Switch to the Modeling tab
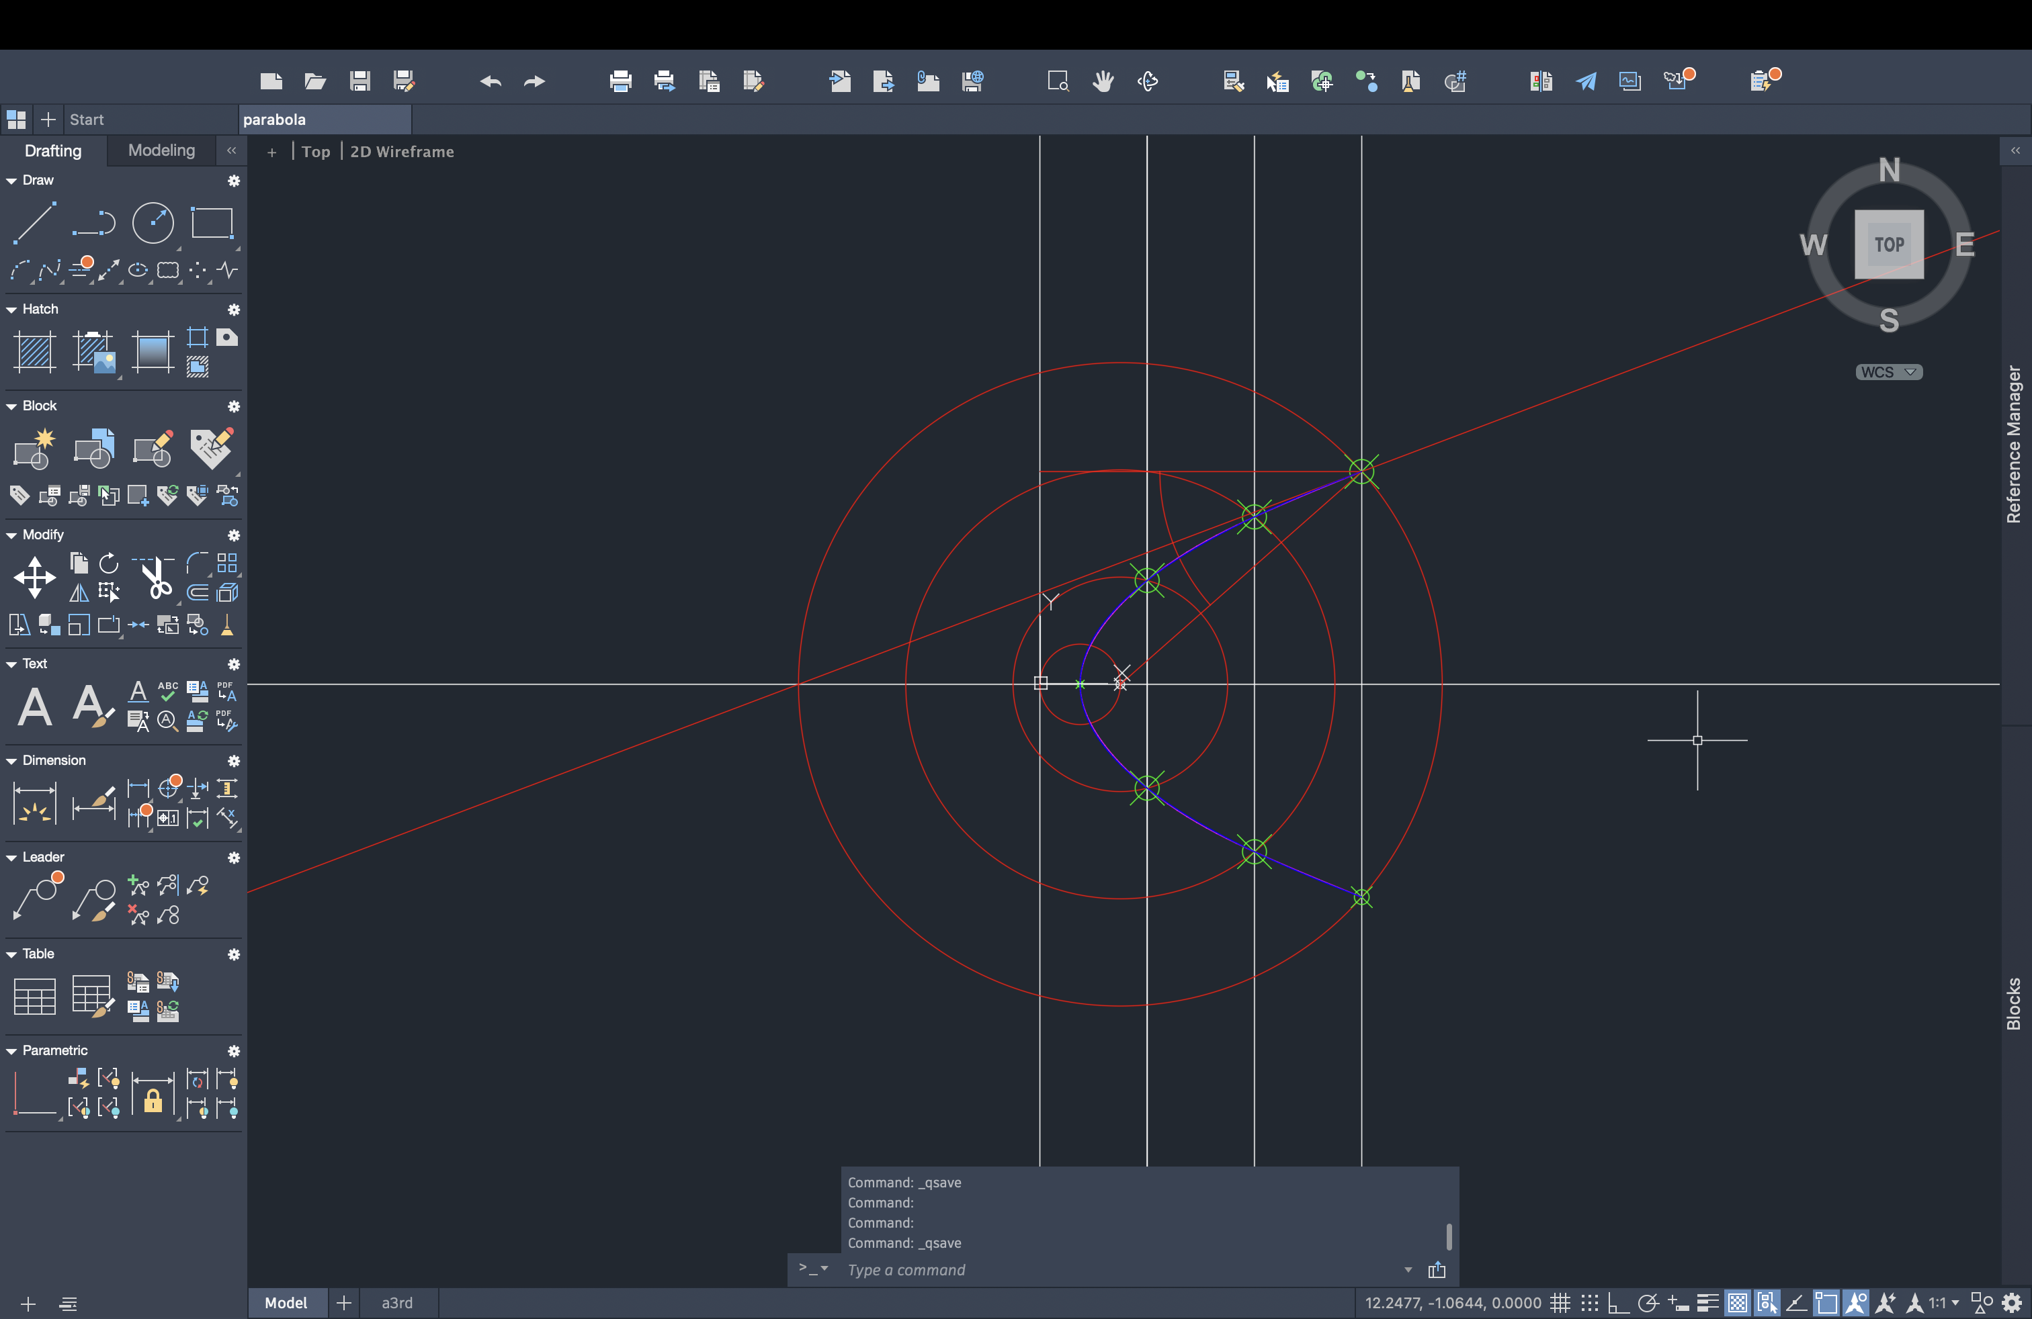This screenshot has height=1319, width=2032. click(161, 150)
